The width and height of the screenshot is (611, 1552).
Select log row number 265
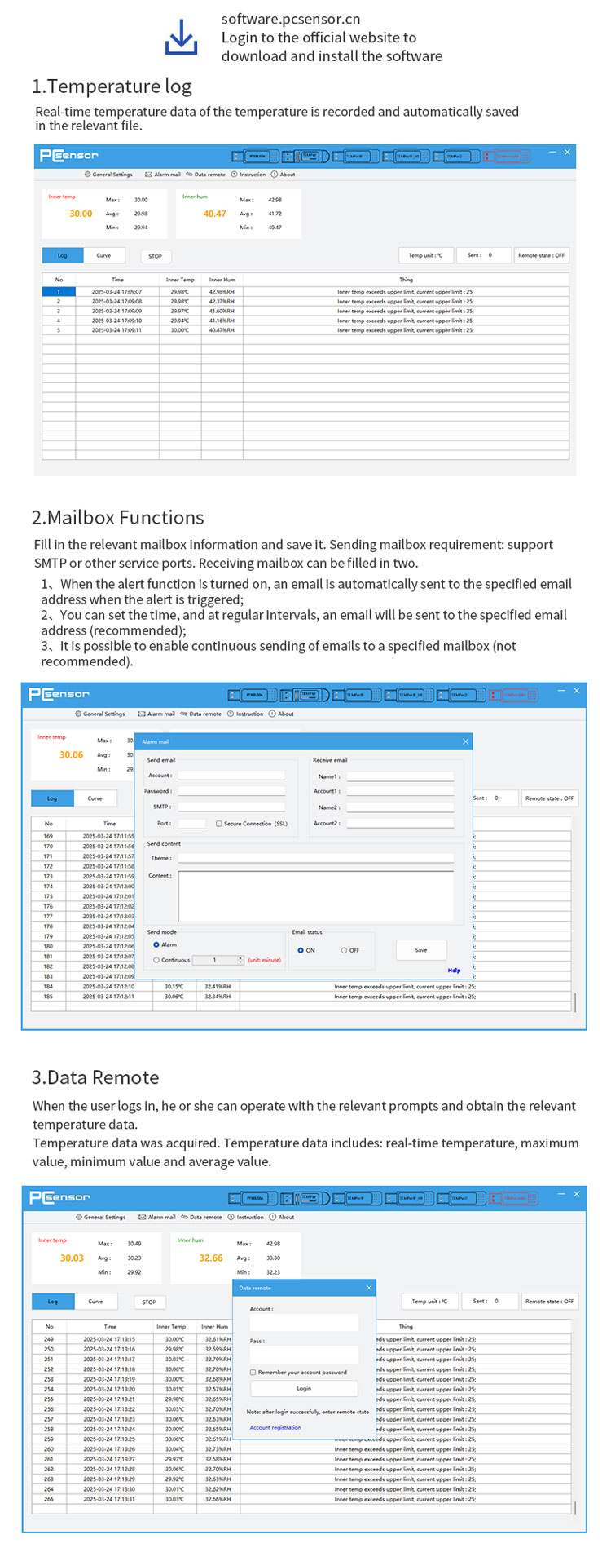pyautogui.click(x=301, y=1499)
